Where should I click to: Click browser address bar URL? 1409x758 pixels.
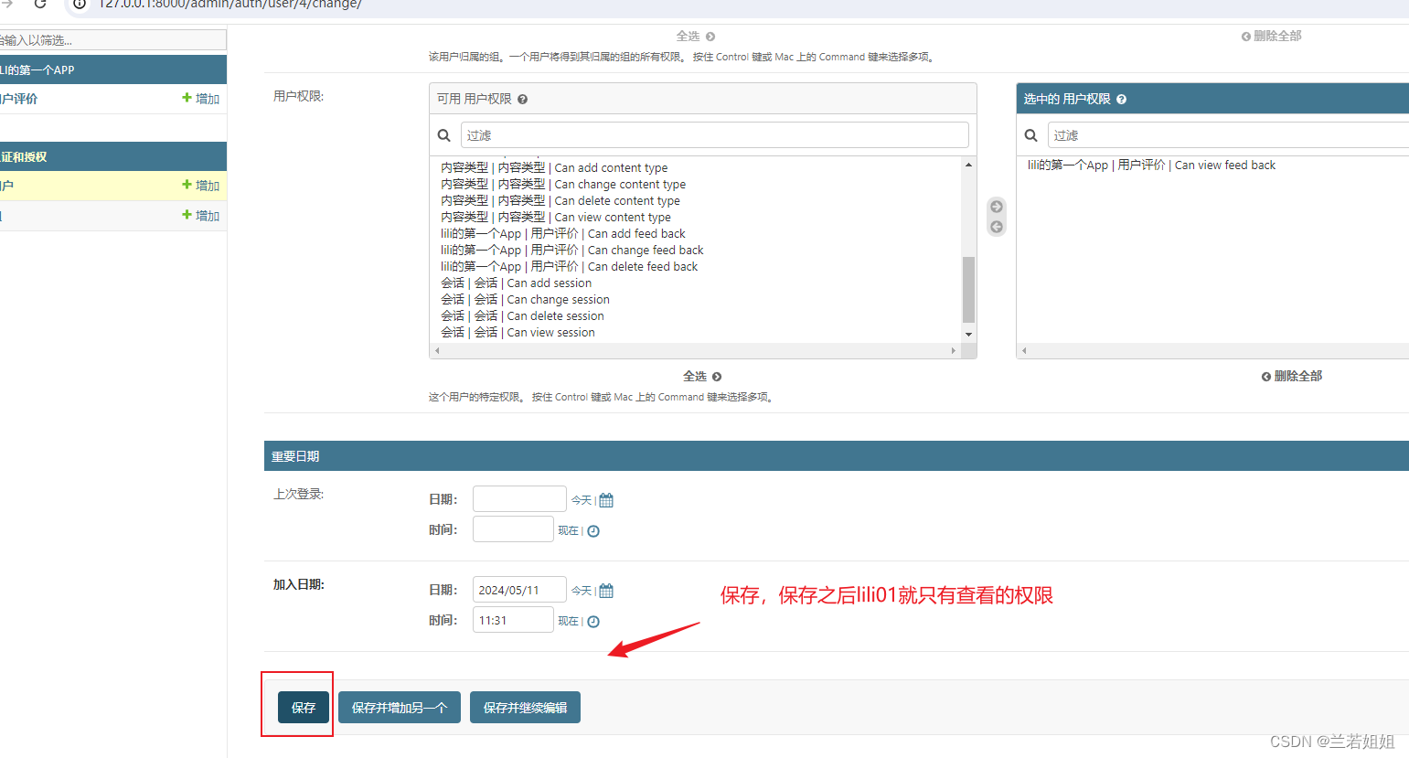click(230, 5)
